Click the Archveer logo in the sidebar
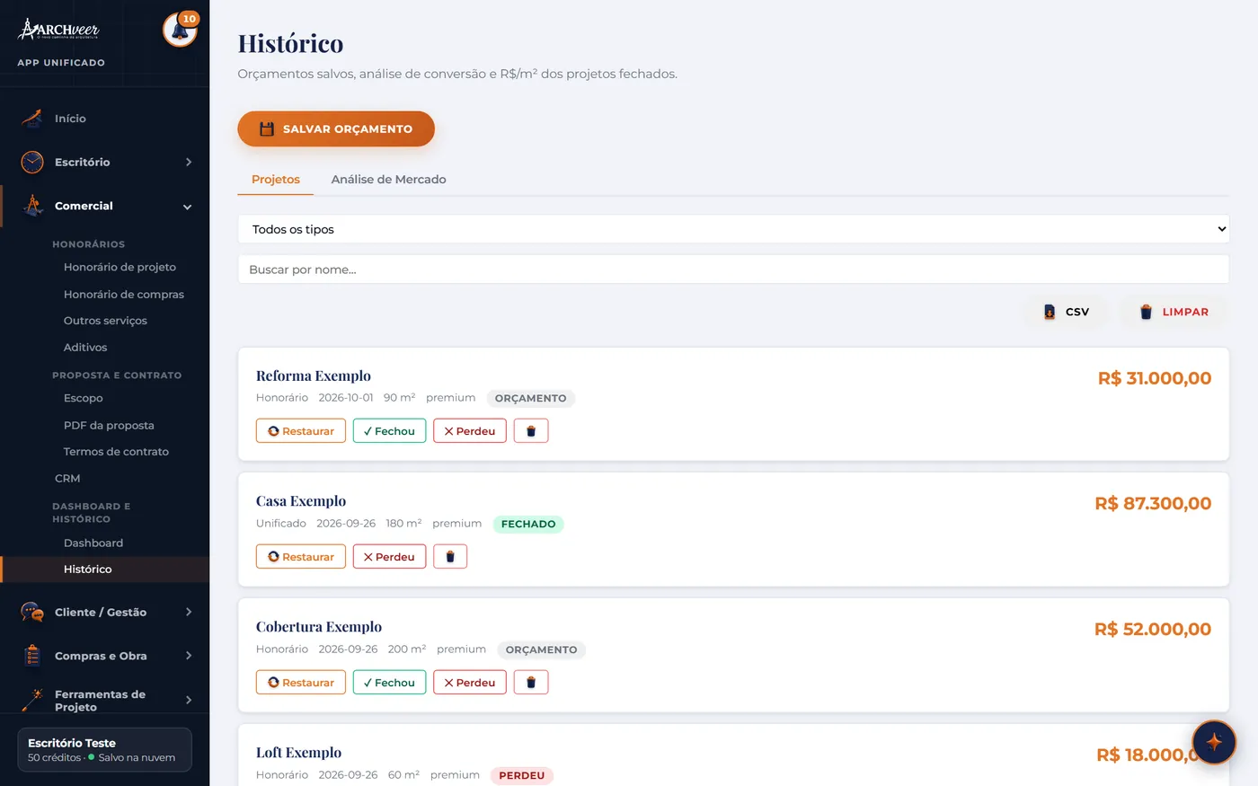Screen dimensions: 1258x786 click(58, 29)
